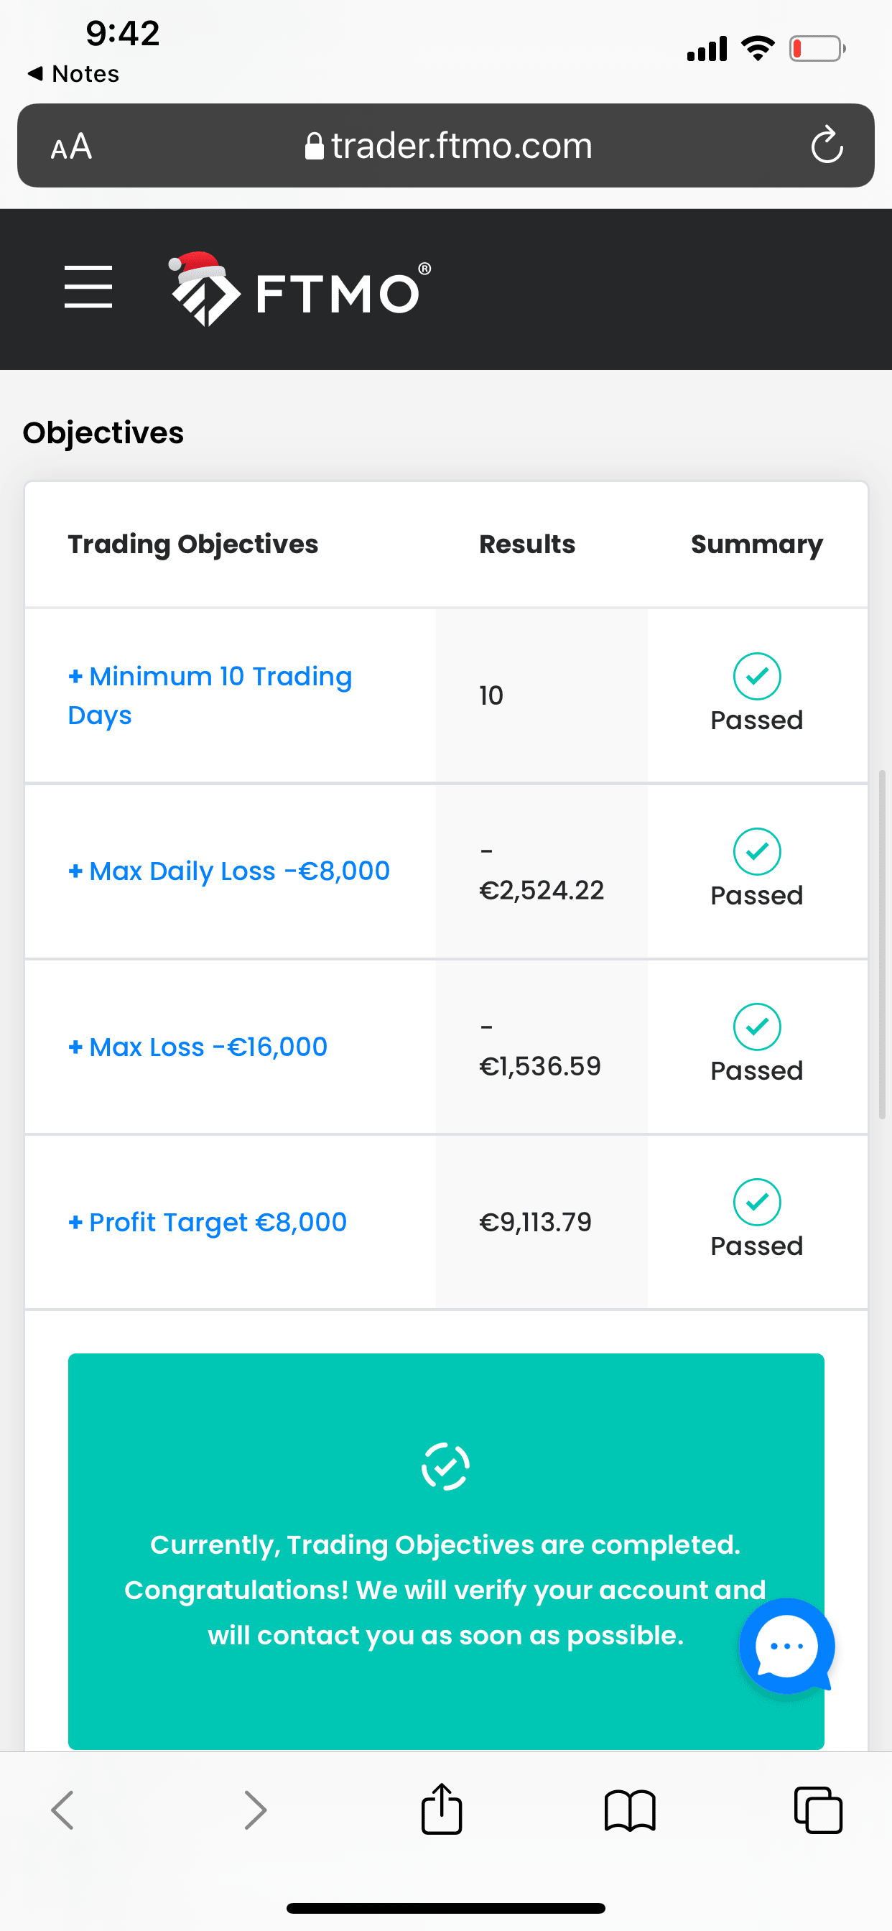Expand Max Daily Loss objective details

click(228, 871)
